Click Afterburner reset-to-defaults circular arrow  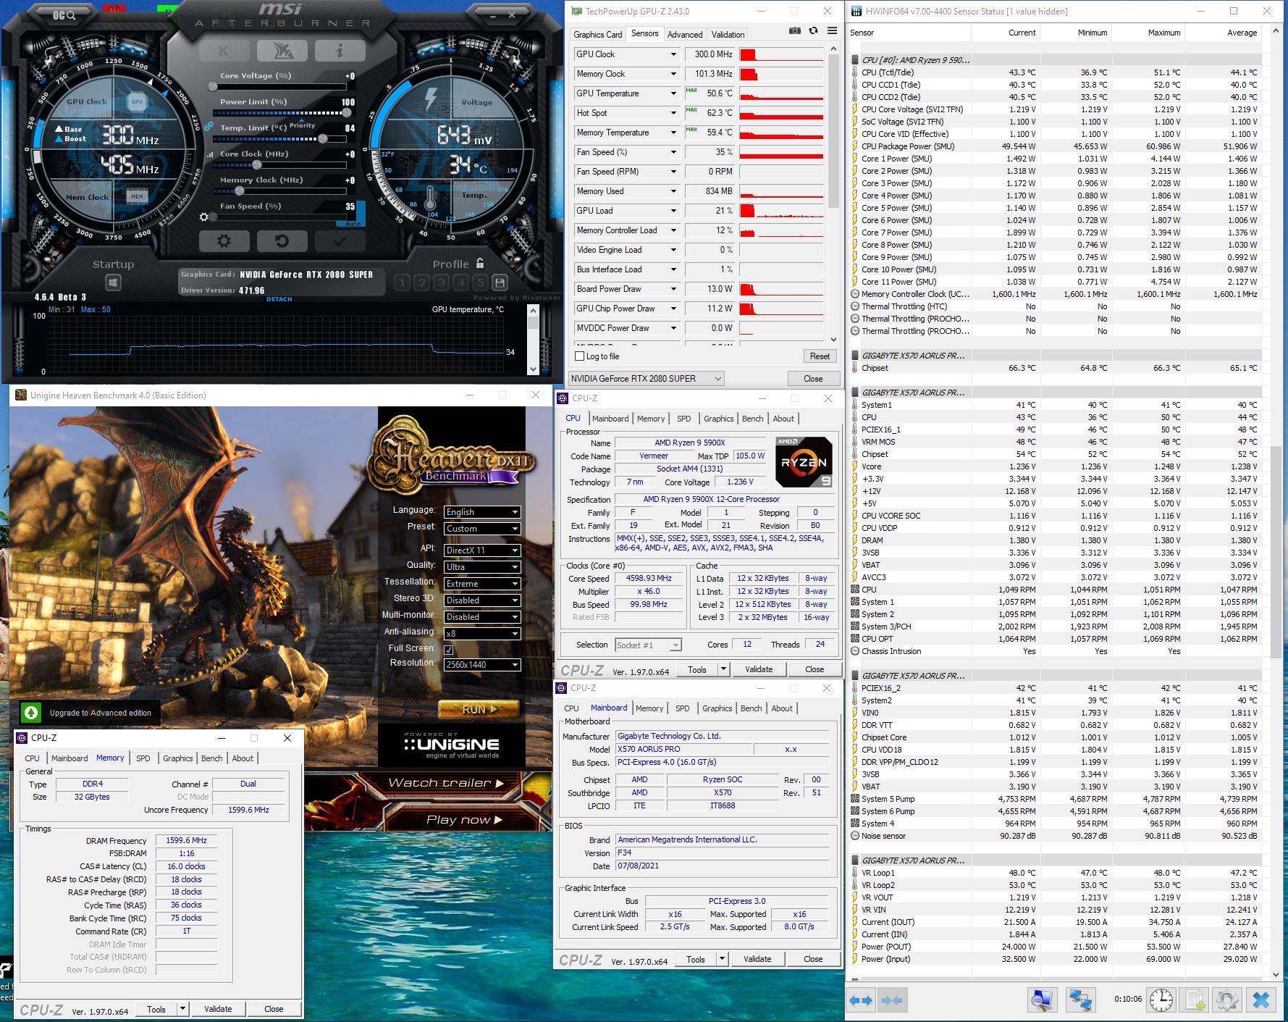coord(282,241)
